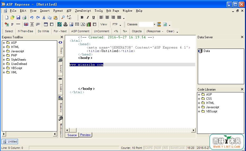Open file using the folder icon
The image size is (246, 151).
(x=12, y=17)
